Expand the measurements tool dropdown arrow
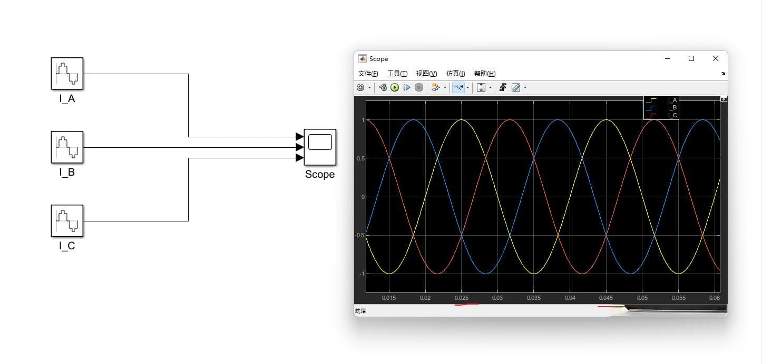The width and height of the screenshot is (762, 364). (x=525, y=88)
